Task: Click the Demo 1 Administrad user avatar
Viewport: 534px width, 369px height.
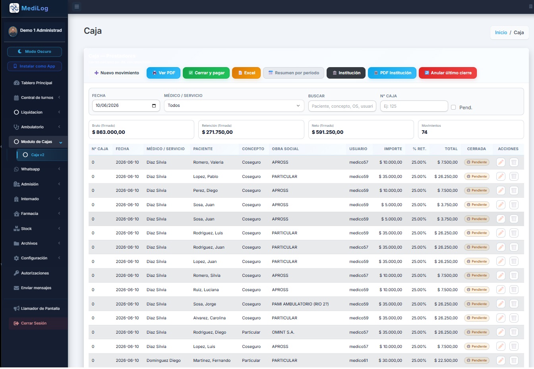Action: coord(13,31)
